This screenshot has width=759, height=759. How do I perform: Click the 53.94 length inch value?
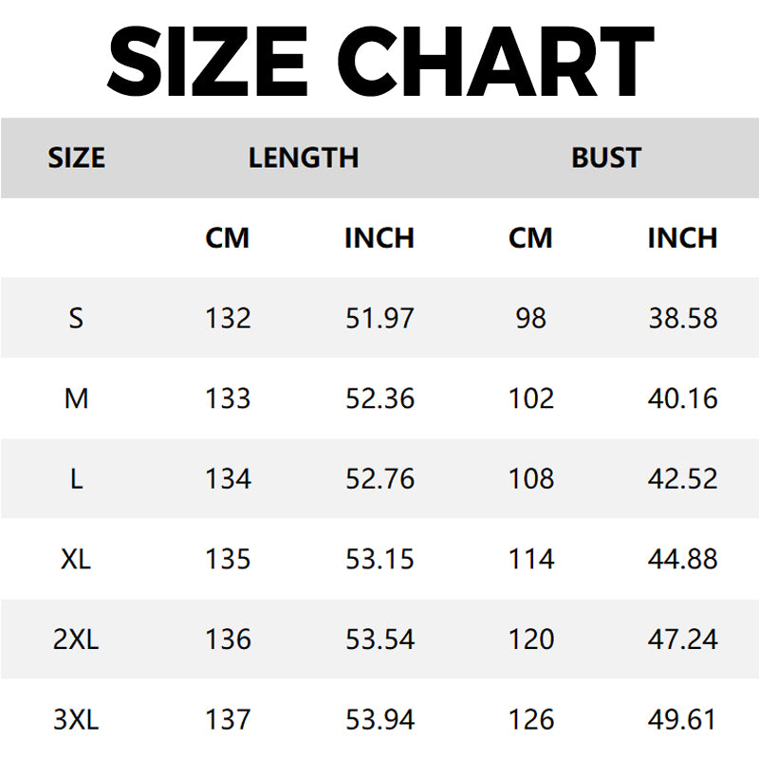click(x=379, y=720)
